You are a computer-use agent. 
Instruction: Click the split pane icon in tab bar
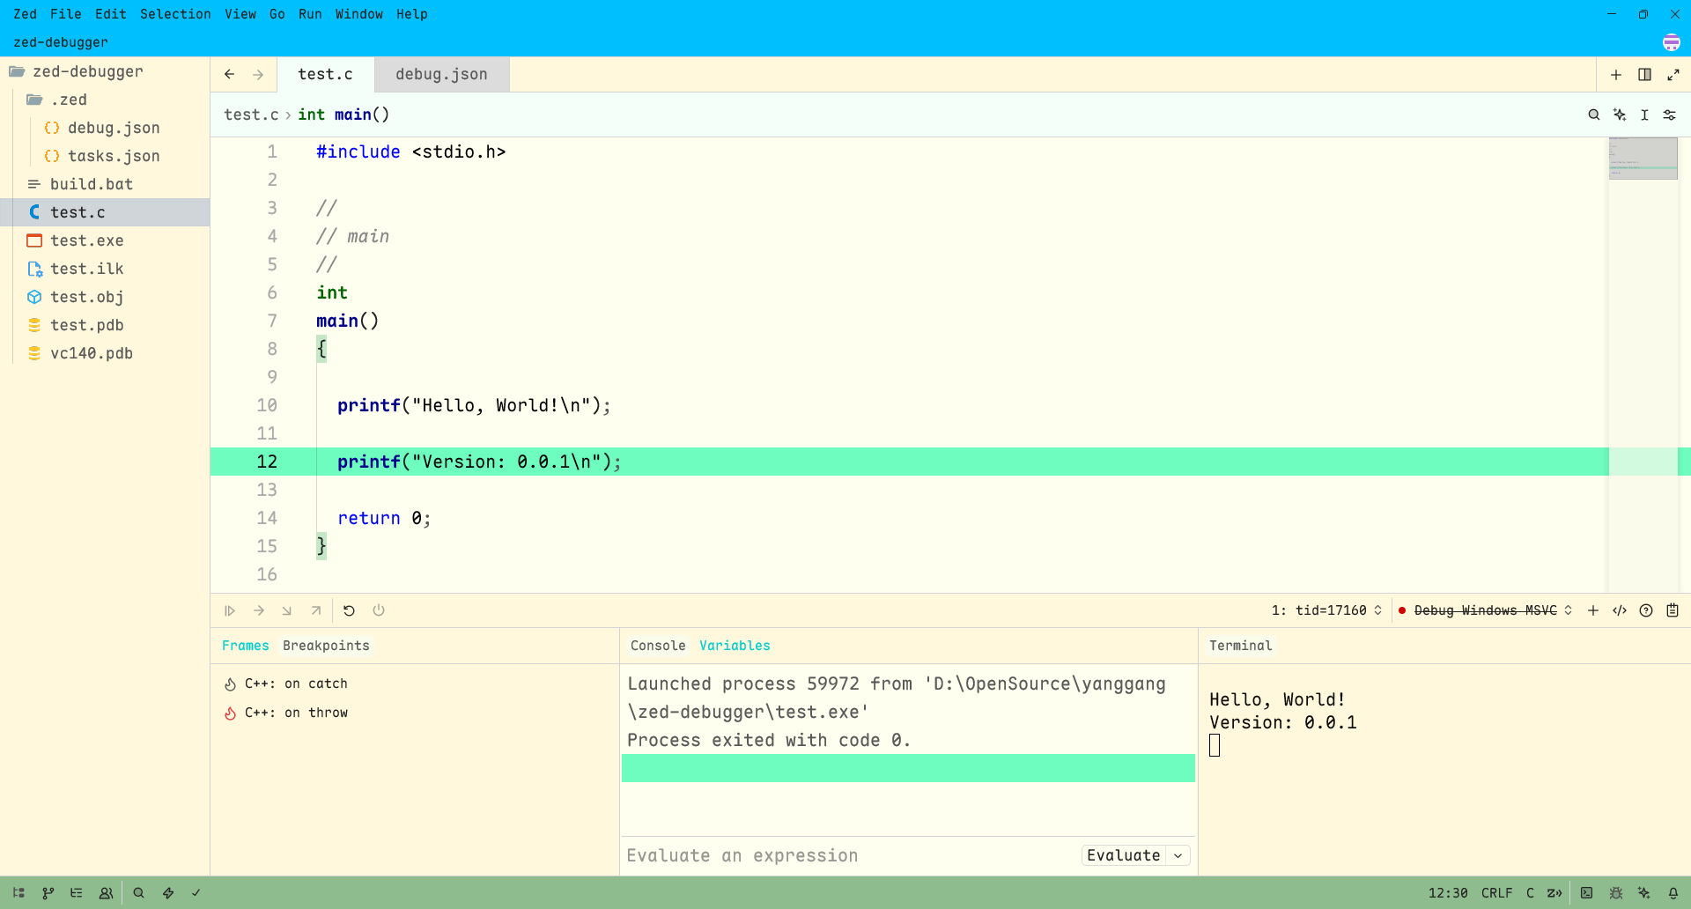(1644, 75)
